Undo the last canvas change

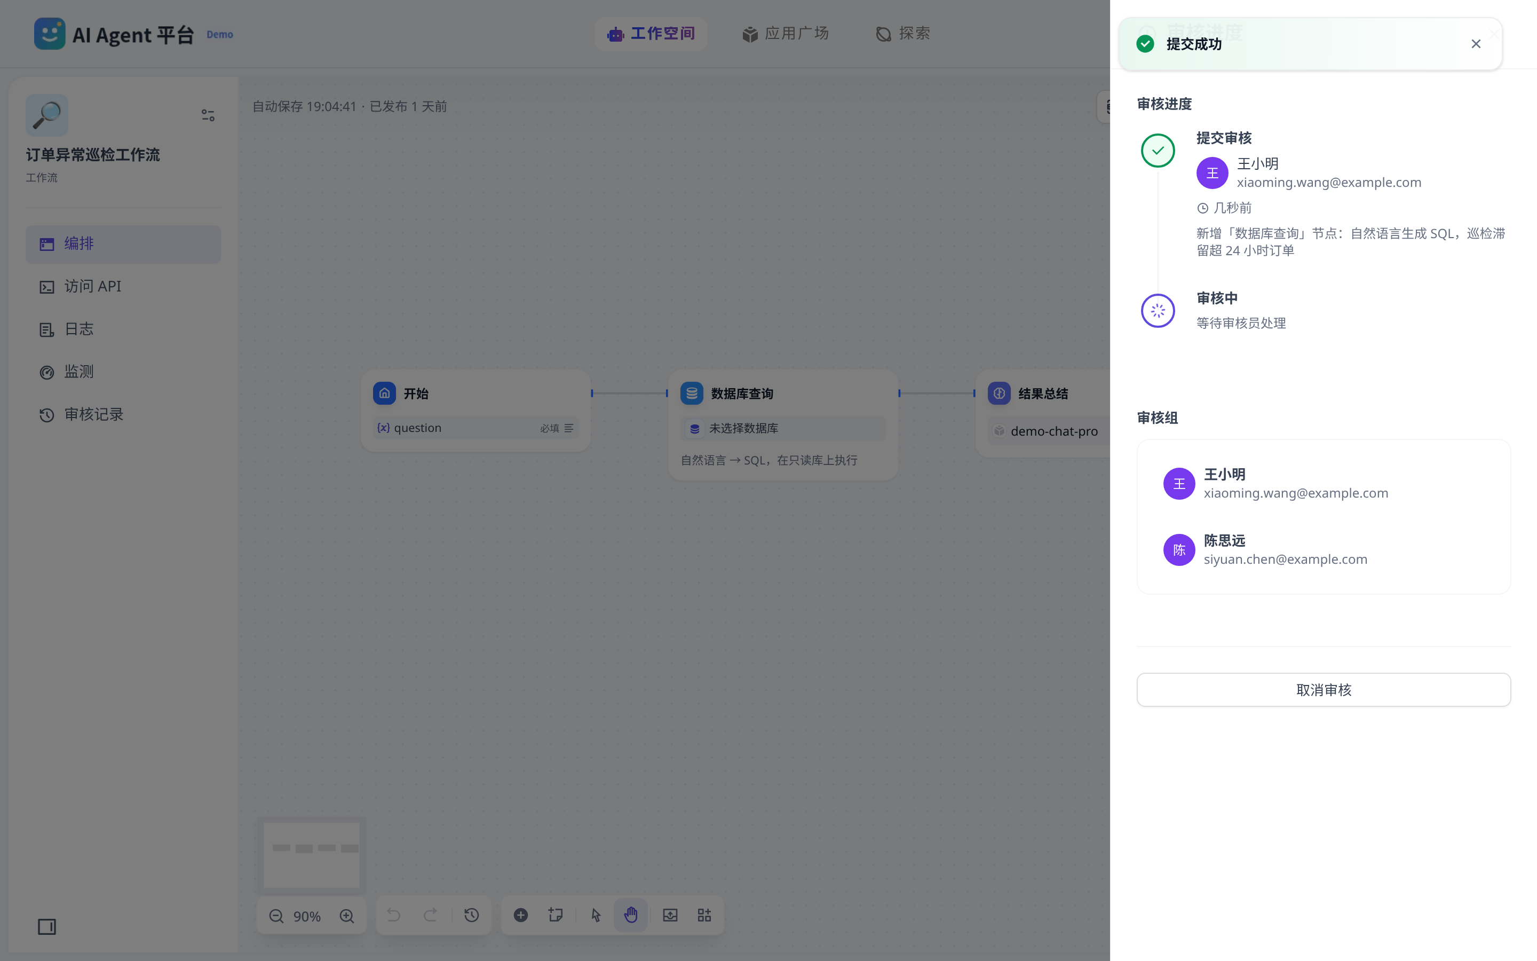tap(394, 915)
